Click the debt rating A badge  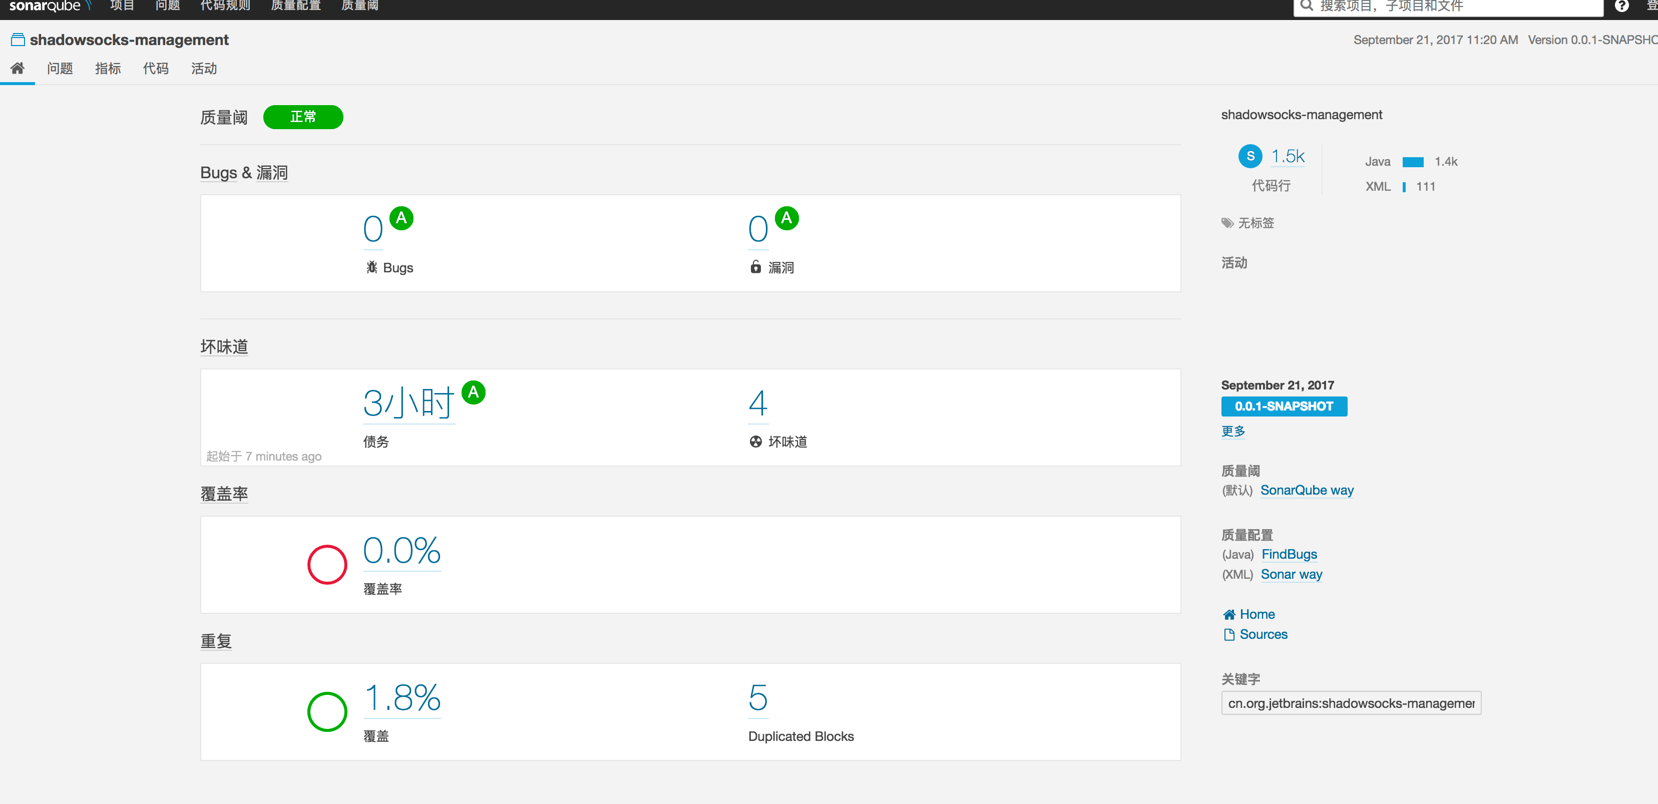[473, 392]
